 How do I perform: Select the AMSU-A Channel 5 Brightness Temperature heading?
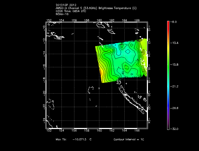(x=96, y=8)
